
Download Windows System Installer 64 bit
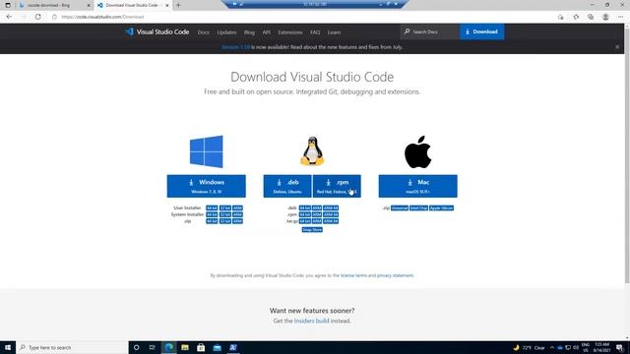212,214
